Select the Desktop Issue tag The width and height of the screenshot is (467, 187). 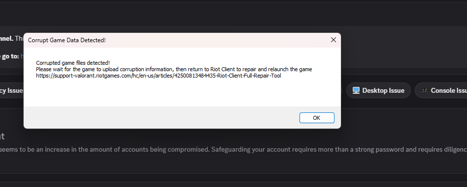[x=378, y=90]
